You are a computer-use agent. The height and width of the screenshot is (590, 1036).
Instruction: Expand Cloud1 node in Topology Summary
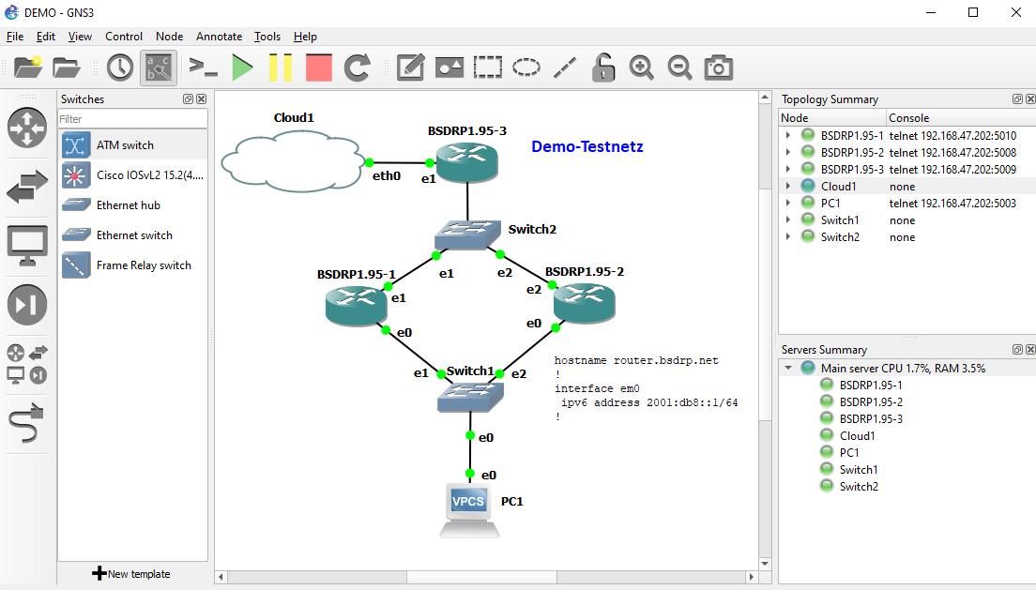(x=787, y=187)
